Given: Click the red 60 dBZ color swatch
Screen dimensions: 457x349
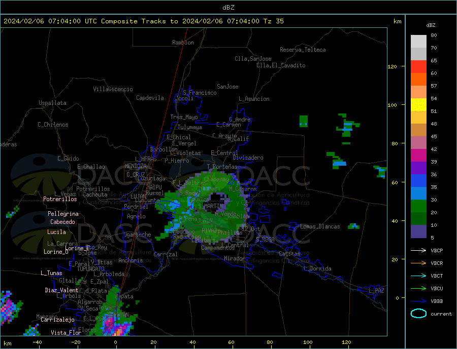Looking at the screenshot, I should [418, 66].
